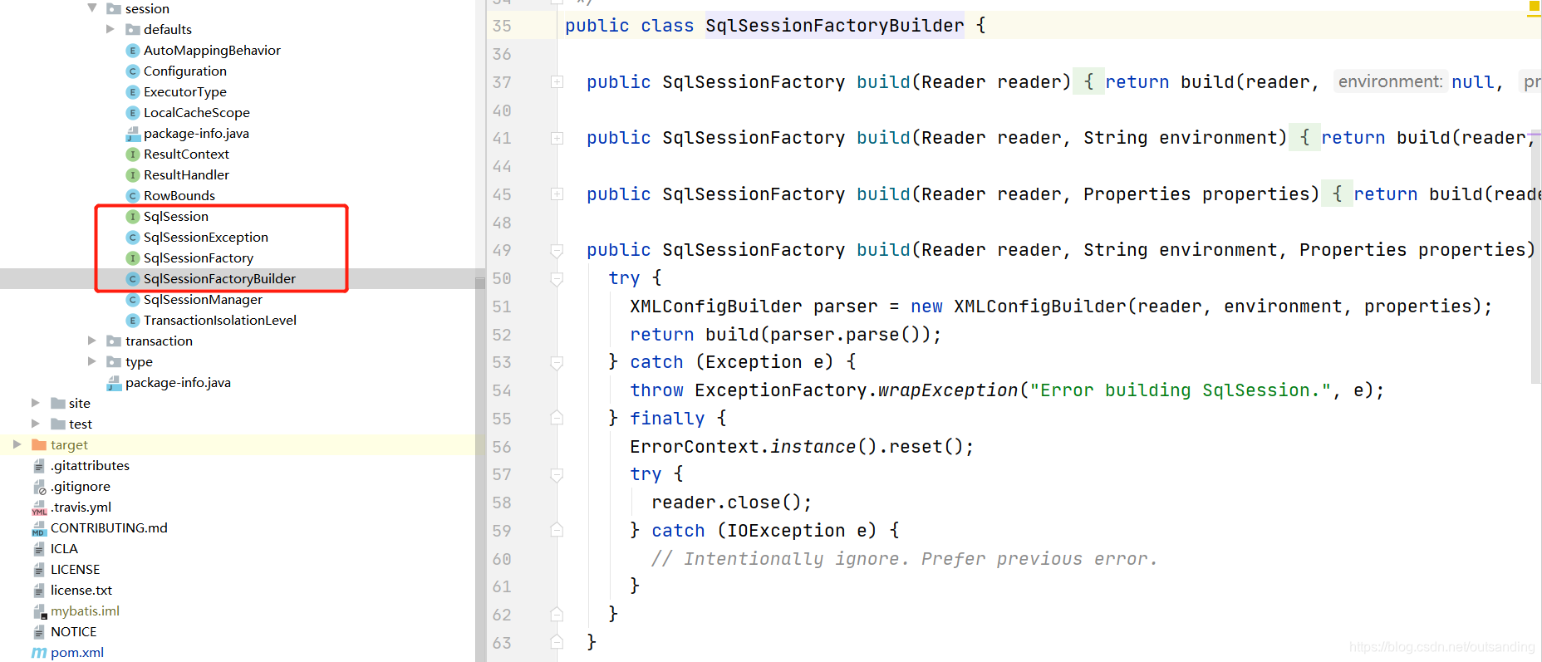Click the mybatis.iml file icon

pos(39,611)
